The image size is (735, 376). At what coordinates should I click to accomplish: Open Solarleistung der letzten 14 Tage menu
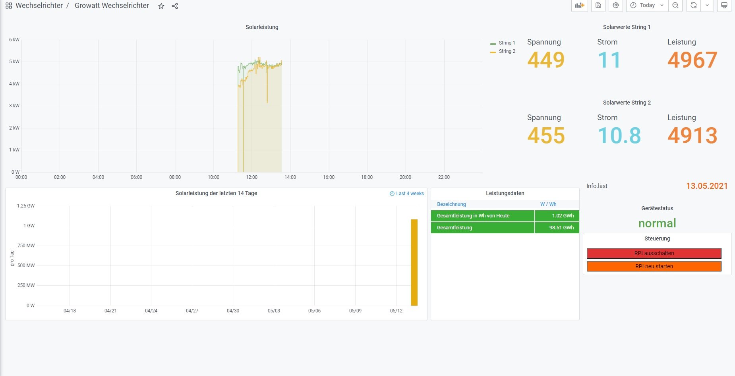pos(216,193)
